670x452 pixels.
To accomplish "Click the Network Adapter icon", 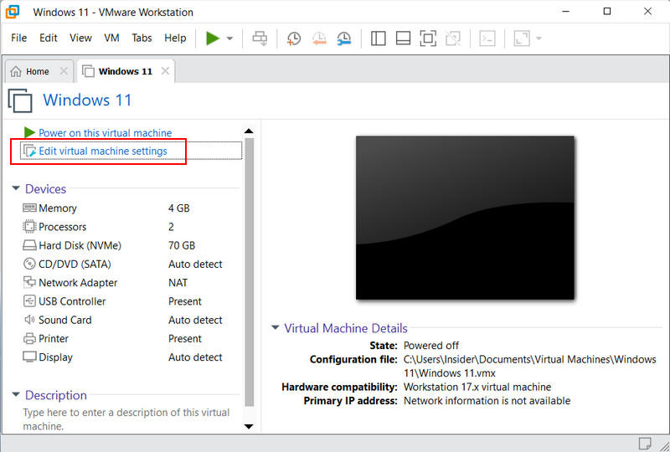I will pos(29,282).
